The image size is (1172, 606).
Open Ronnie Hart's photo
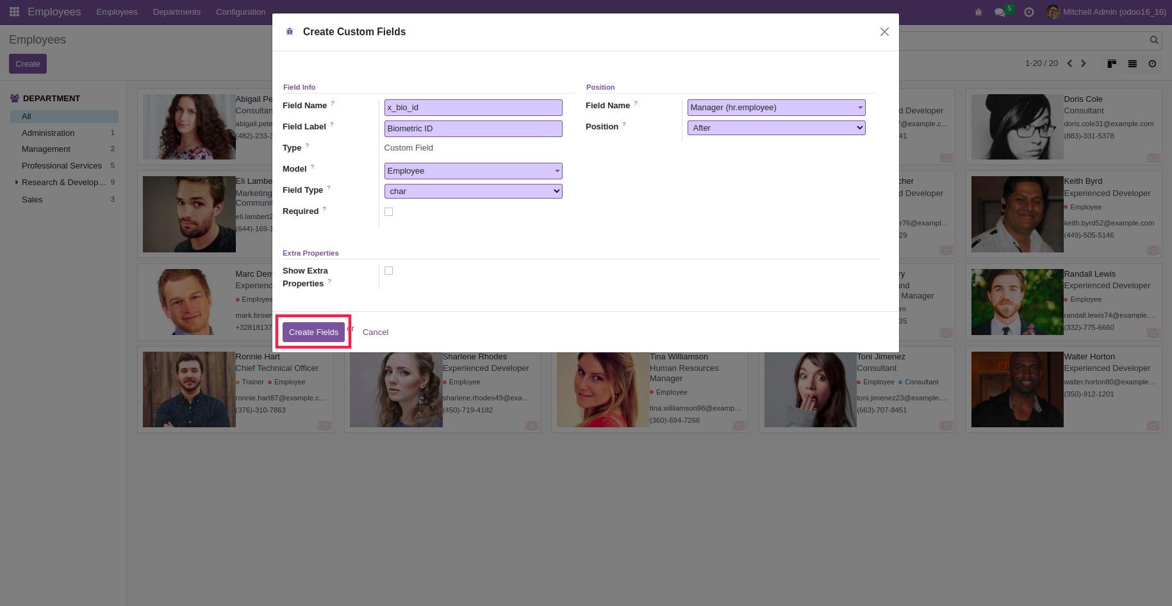click(x=189, y=389)
